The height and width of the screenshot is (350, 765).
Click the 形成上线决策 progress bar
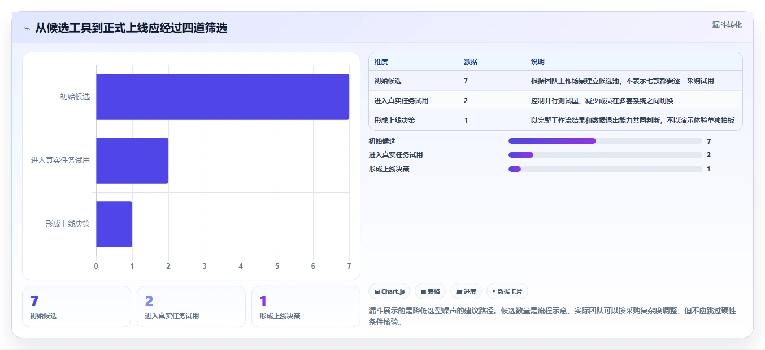coord(605,169)
